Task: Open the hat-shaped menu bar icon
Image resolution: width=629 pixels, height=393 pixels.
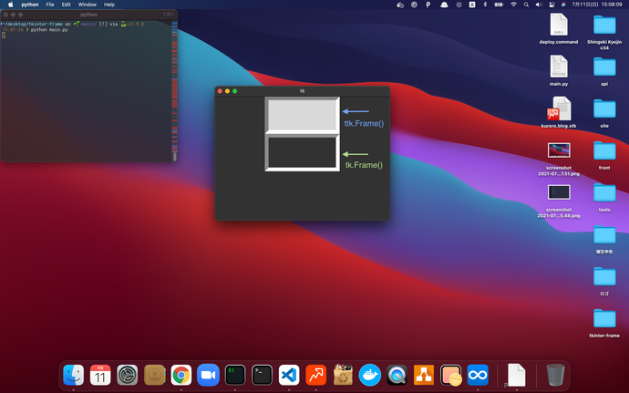Action: (x=444, y=5)
